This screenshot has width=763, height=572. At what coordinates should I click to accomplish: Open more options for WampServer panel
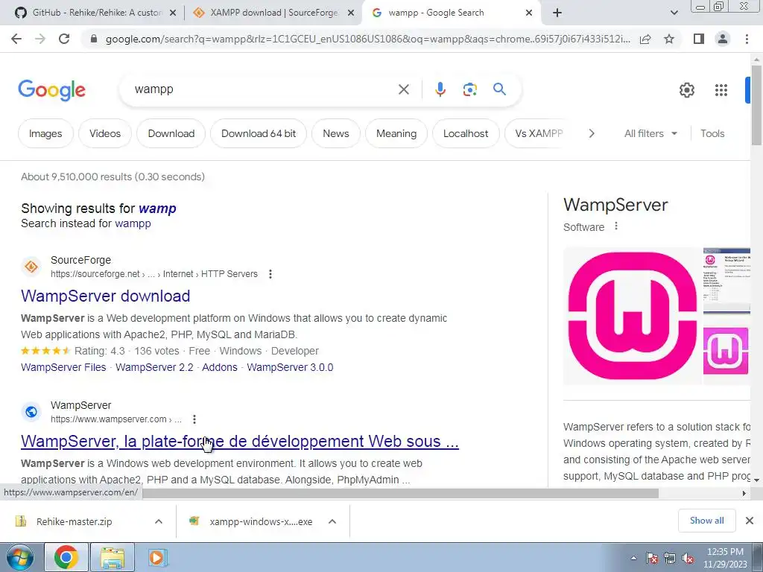[616, 226]
